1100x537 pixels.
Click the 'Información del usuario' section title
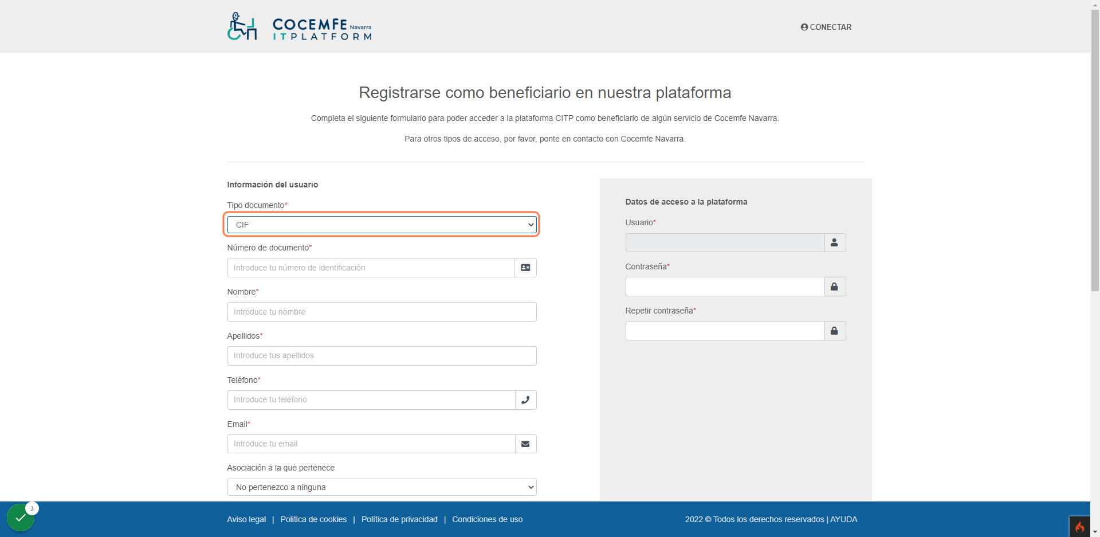[x=273, y=185]
